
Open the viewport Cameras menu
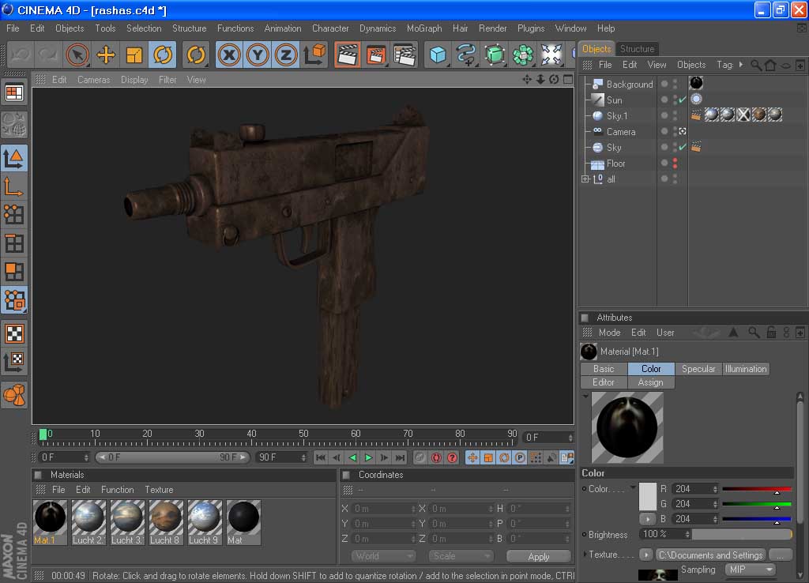(93, 80)
